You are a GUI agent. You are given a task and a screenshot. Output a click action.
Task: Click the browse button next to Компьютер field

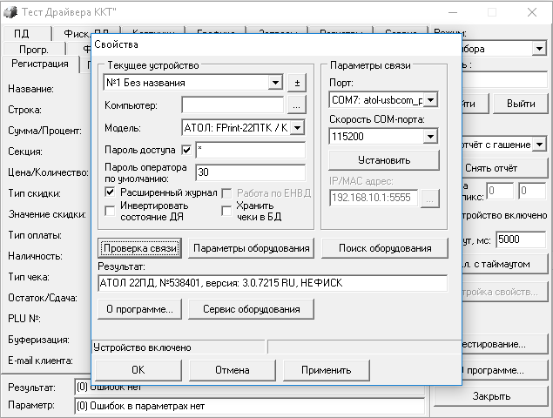tap(297, 105)
